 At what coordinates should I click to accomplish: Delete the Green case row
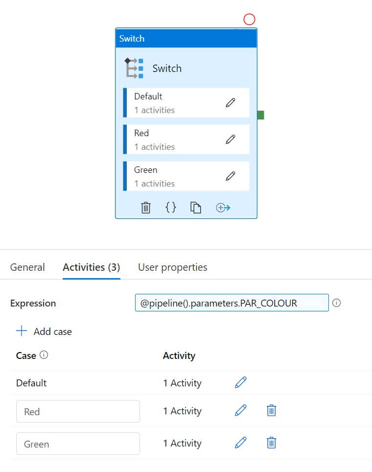click(271, 443)
